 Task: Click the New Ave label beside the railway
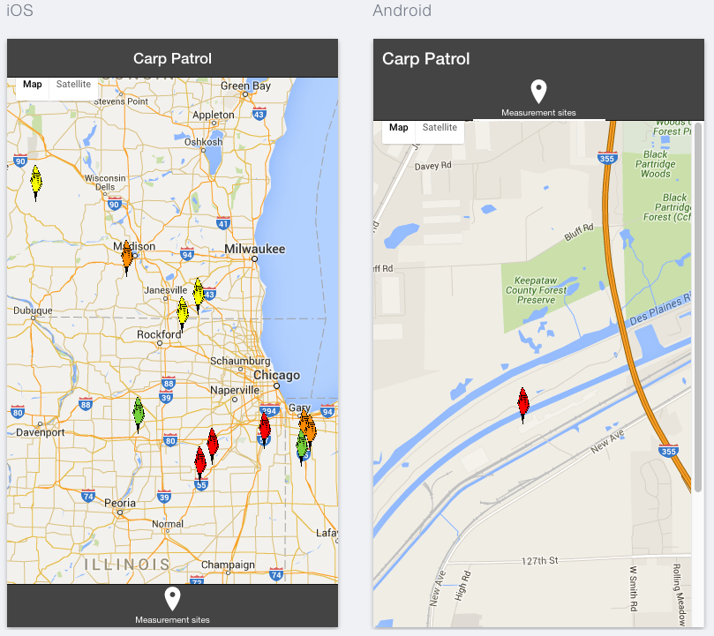607,441
